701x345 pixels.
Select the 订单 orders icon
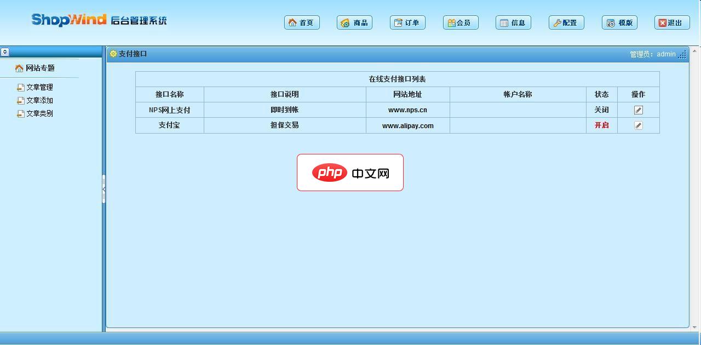tap(398, 22)
